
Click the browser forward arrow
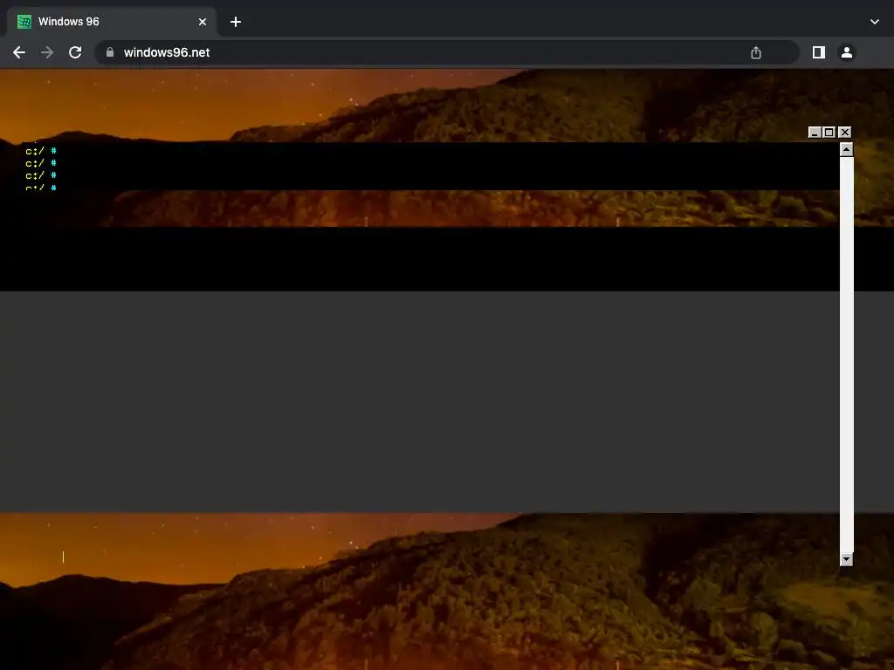[47, 52]
